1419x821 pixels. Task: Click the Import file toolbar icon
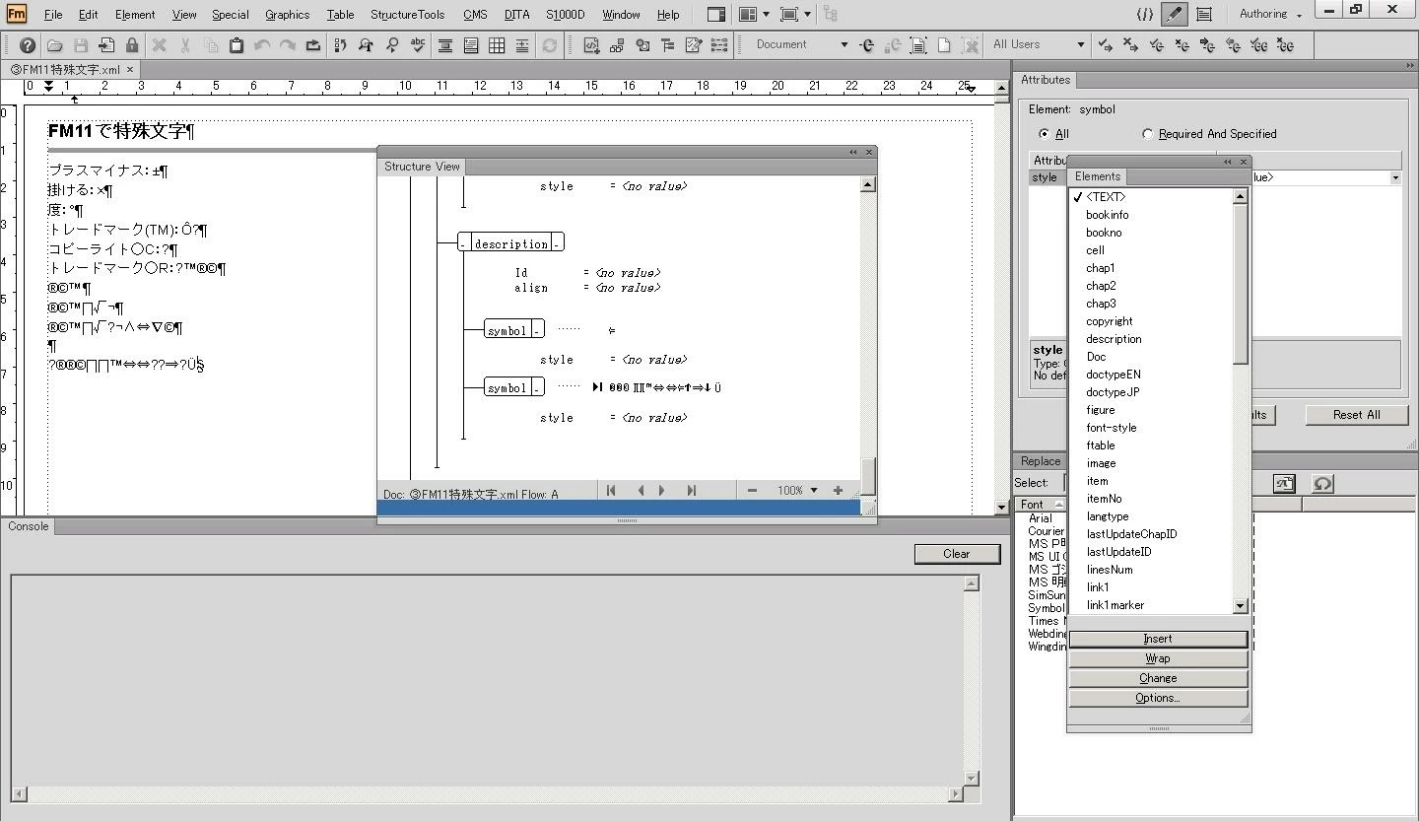pyautogui.click(x=106, y=45)
